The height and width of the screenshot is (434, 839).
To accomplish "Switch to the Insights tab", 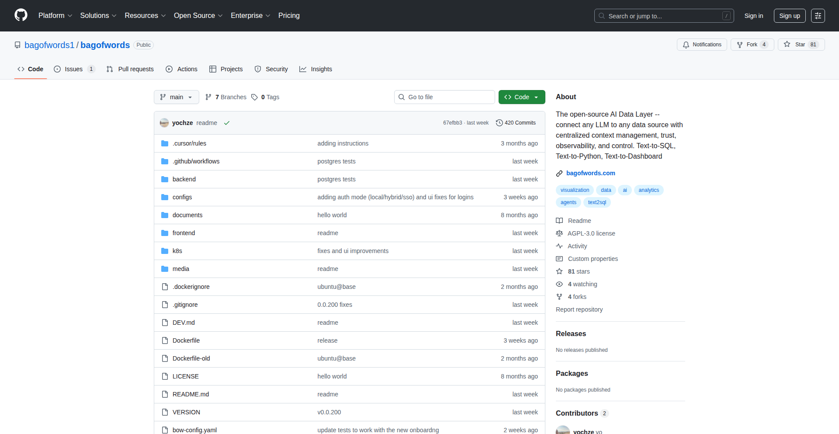I will (x=315, y=69).
